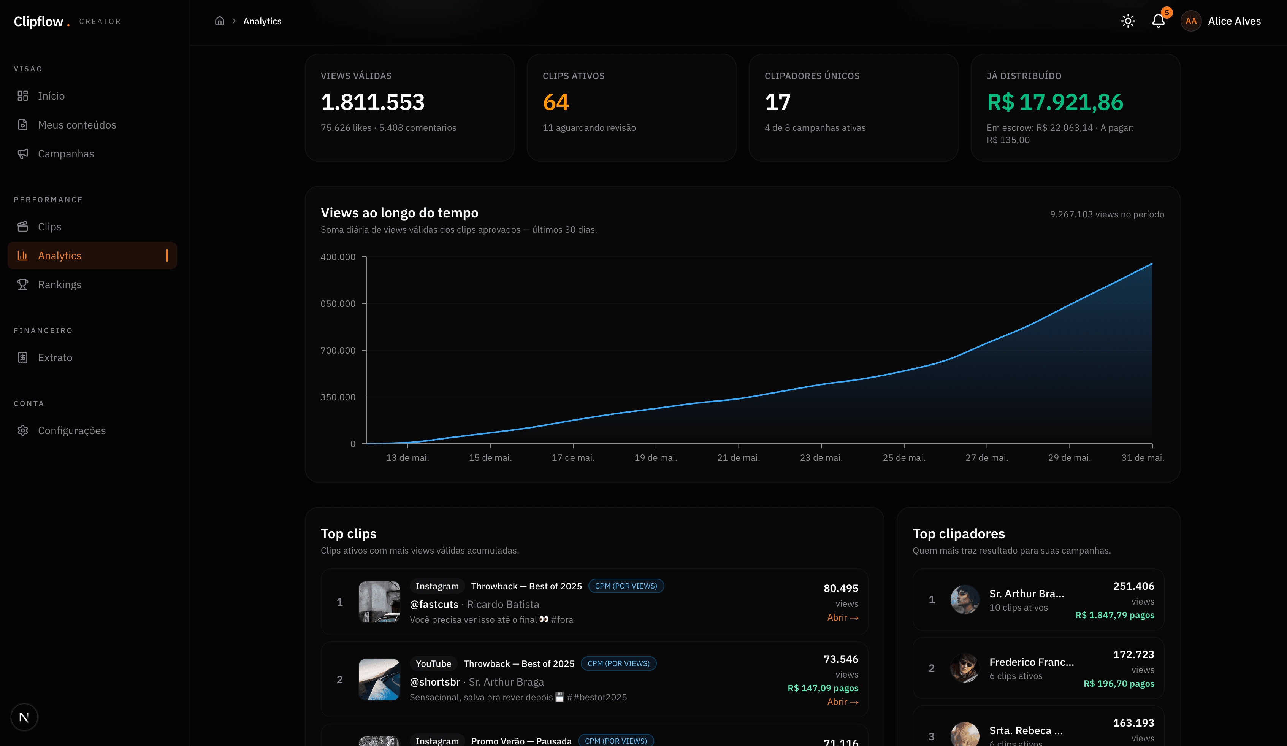1287x746 pixels.
Task: Click the round N logo button
Action: tap(24, 717)
